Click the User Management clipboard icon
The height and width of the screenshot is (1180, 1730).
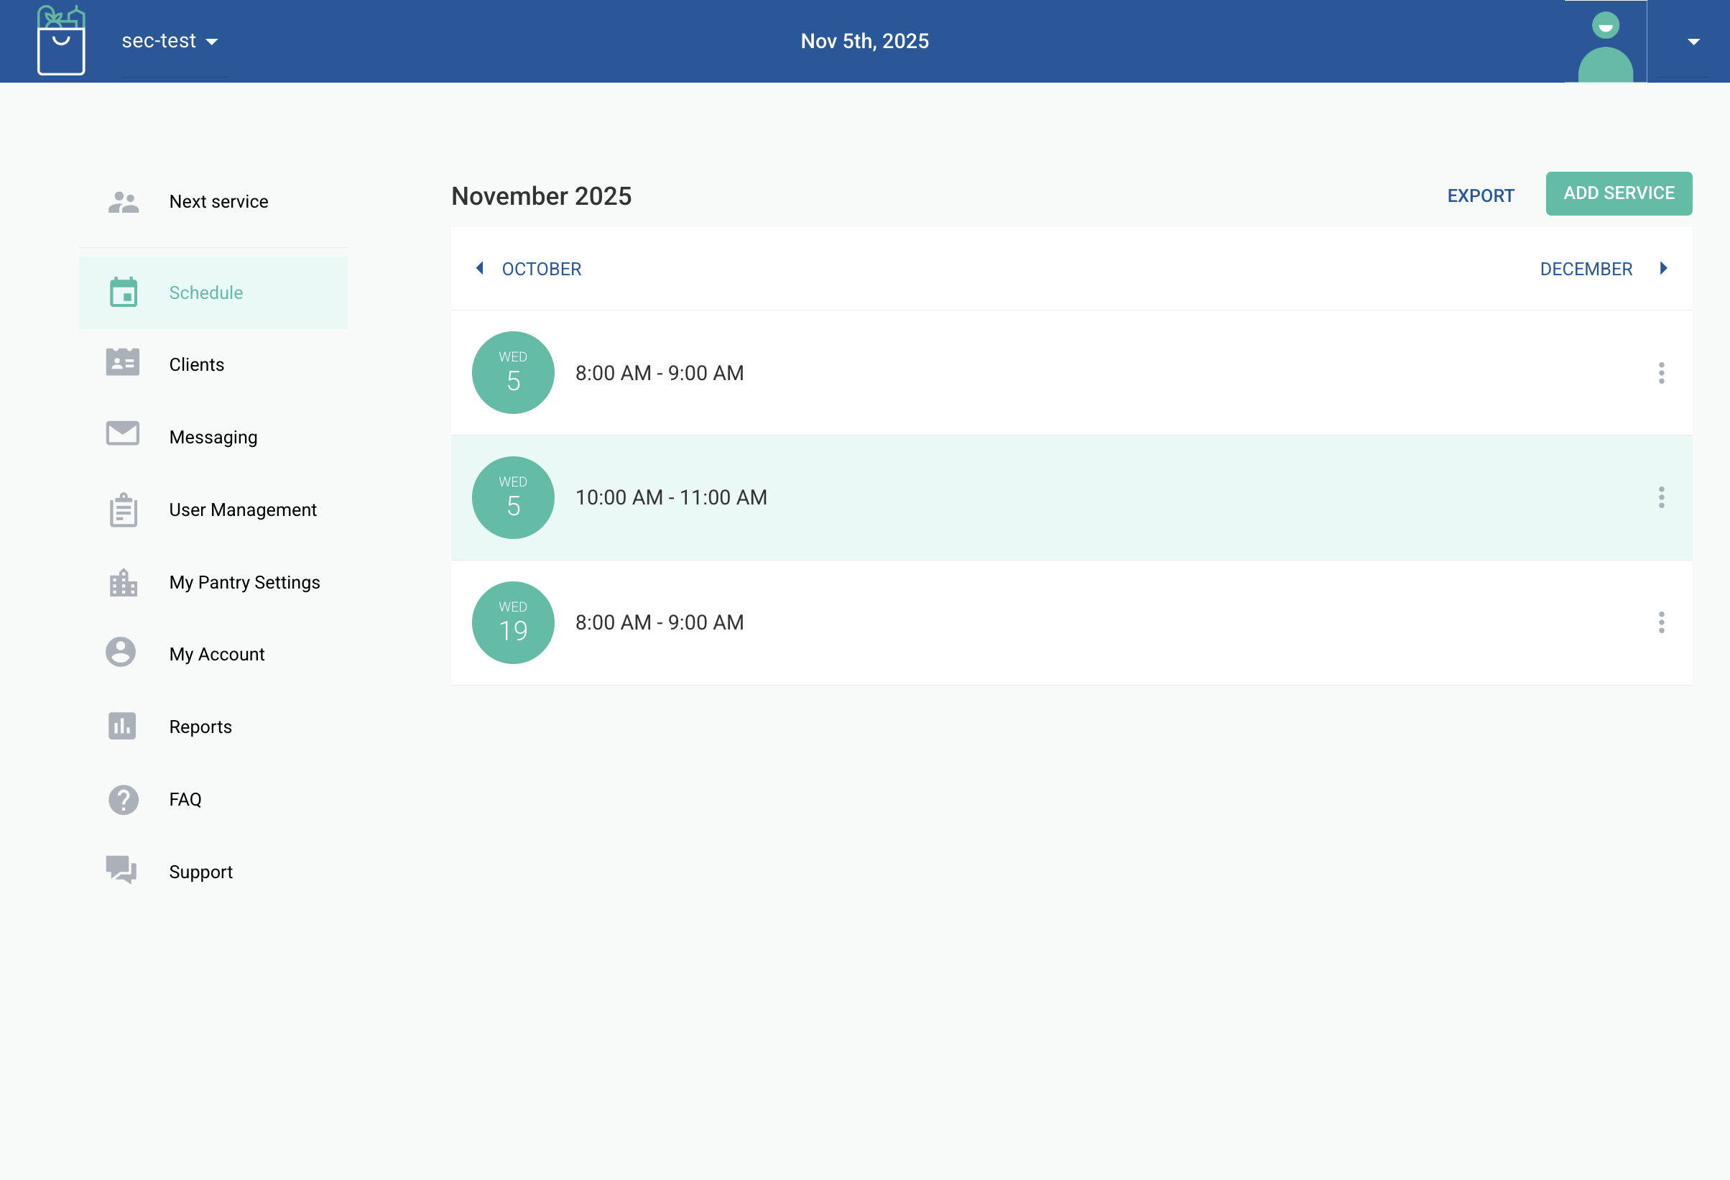124,510
